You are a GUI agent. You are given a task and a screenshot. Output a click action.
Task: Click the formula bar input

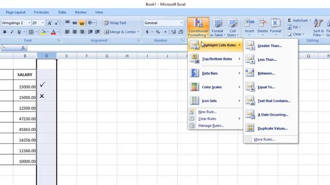tap(178, 48)
